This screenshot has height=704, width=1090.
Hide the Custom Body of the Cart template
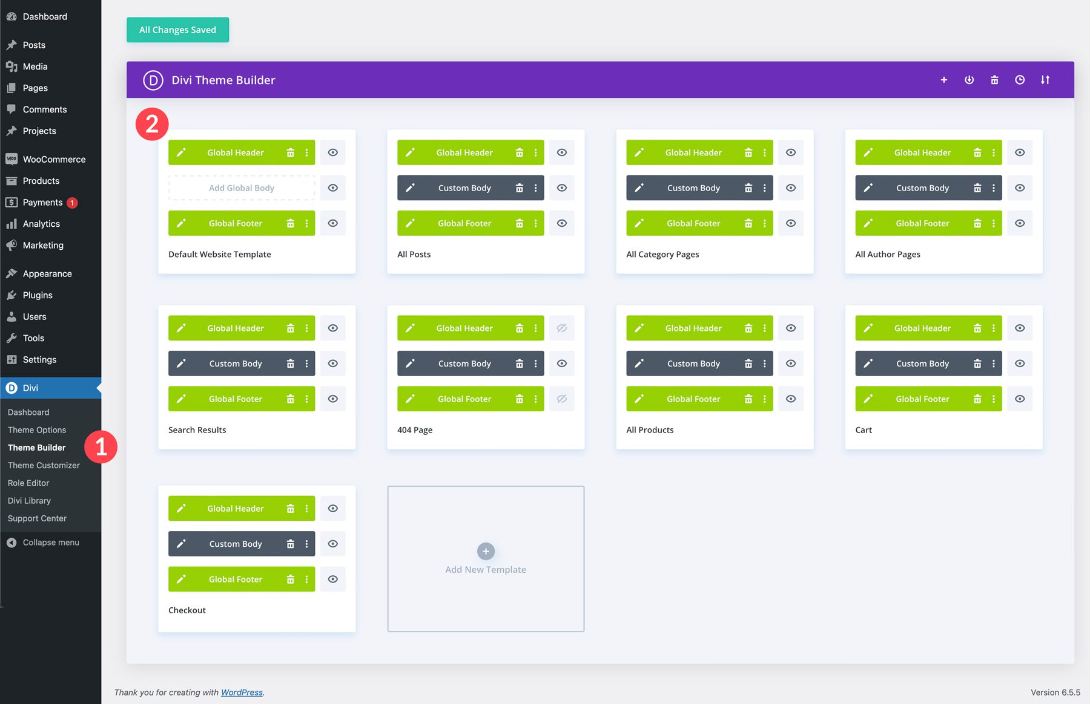[1020, 363]
